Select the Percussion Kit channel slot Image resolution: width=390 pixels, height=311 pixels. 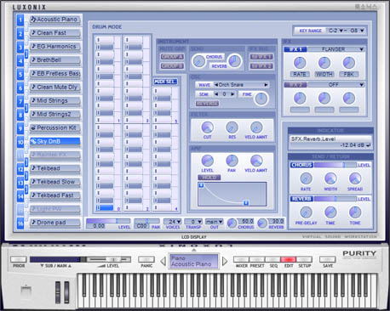[55, 127]
